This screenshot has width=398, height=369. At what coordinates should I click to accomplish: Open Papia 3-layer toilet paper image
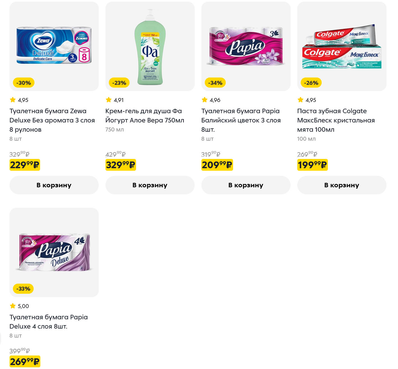click(x=246, y=46)
